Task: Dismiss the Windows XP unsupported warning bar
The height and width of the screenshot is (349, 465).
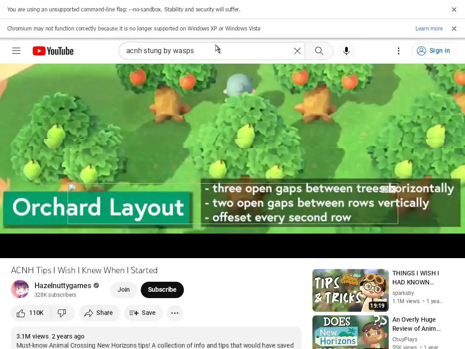Action: coord(454,29)
